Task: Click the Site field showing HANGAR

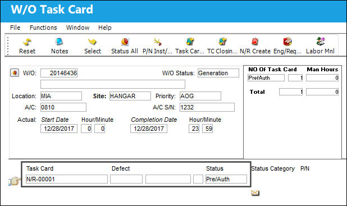Action: [130, 96]
